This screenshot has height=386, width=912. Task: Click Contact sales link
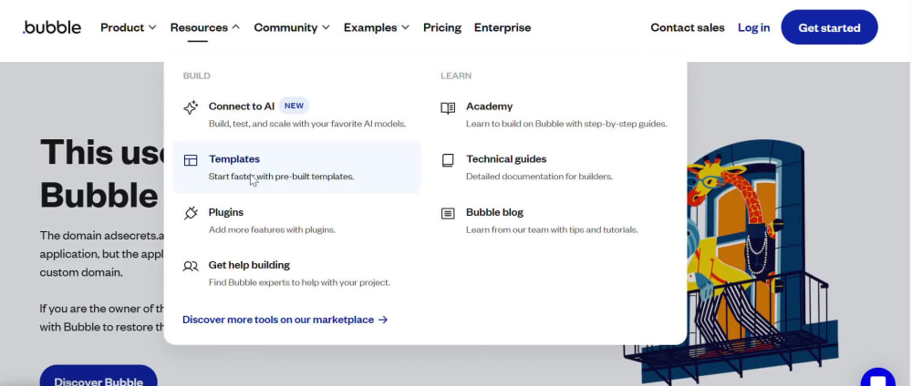(688, 27)
